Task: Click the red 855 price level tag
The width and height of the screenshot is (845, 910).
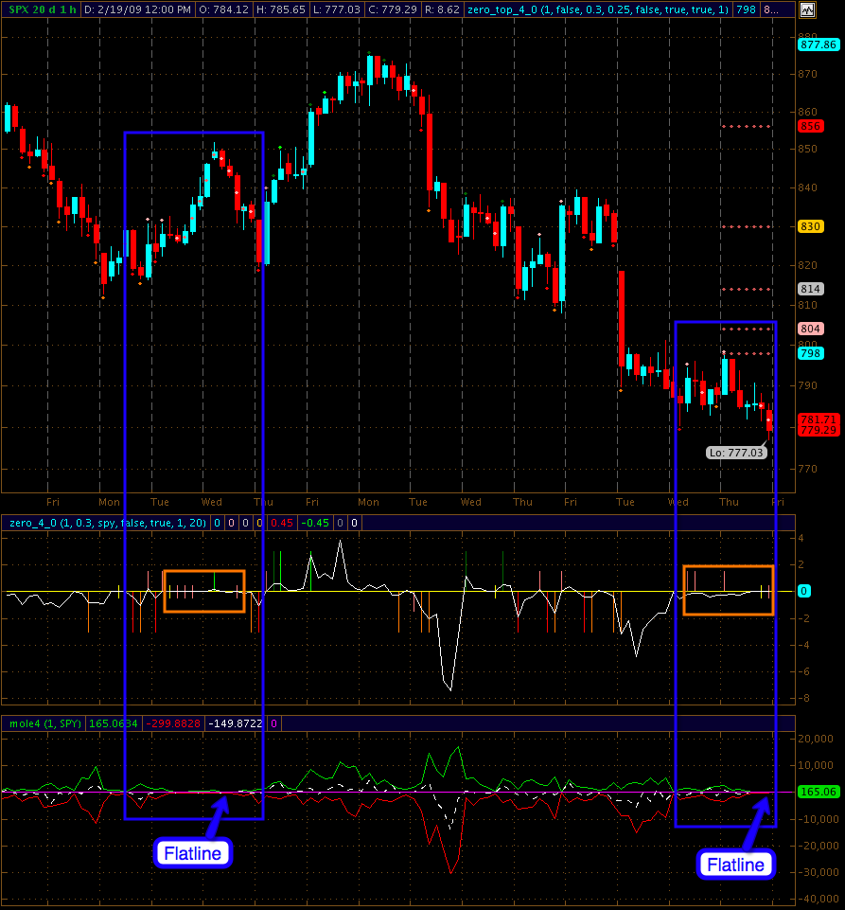Action: (810, 126)
